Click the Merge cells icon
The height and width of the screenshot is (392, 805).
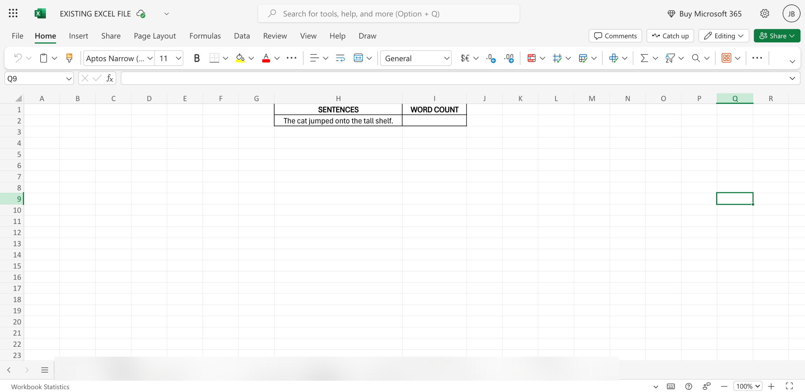click(358, 58)
